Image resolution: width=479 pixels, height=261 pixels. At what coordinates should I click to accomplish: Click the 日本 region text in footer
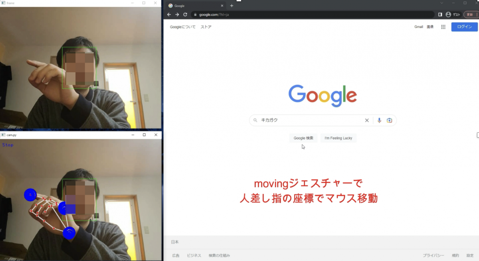175,242
